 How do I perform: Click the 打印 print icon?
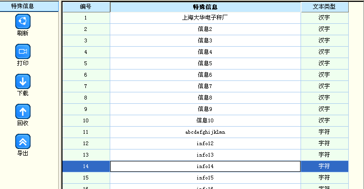23,51
